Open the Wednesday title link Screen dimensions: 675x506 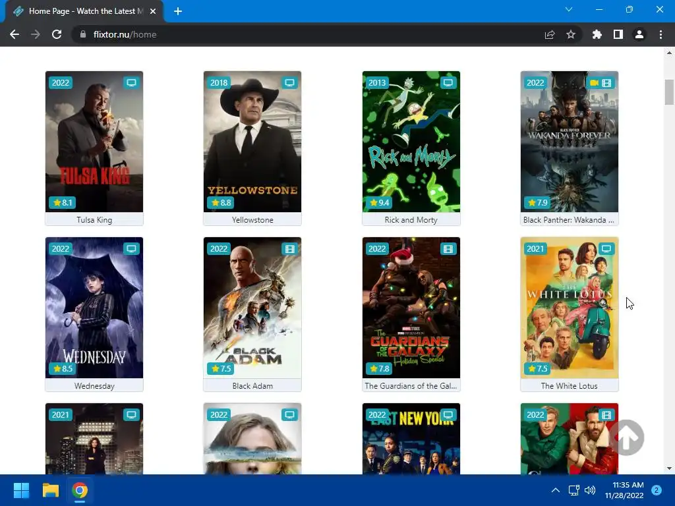(x=94, y=386)
